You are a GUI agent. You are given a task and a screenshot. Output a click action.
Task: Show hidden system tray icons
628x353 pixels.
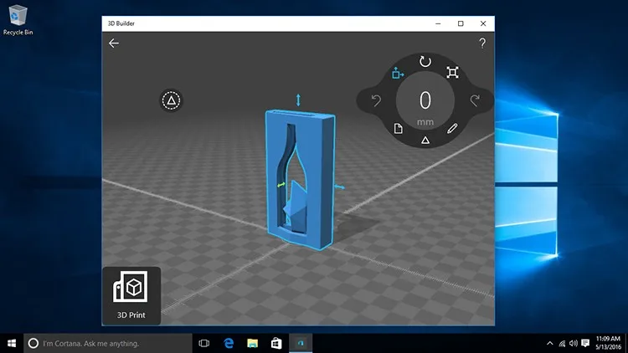[x=550, y=344]
